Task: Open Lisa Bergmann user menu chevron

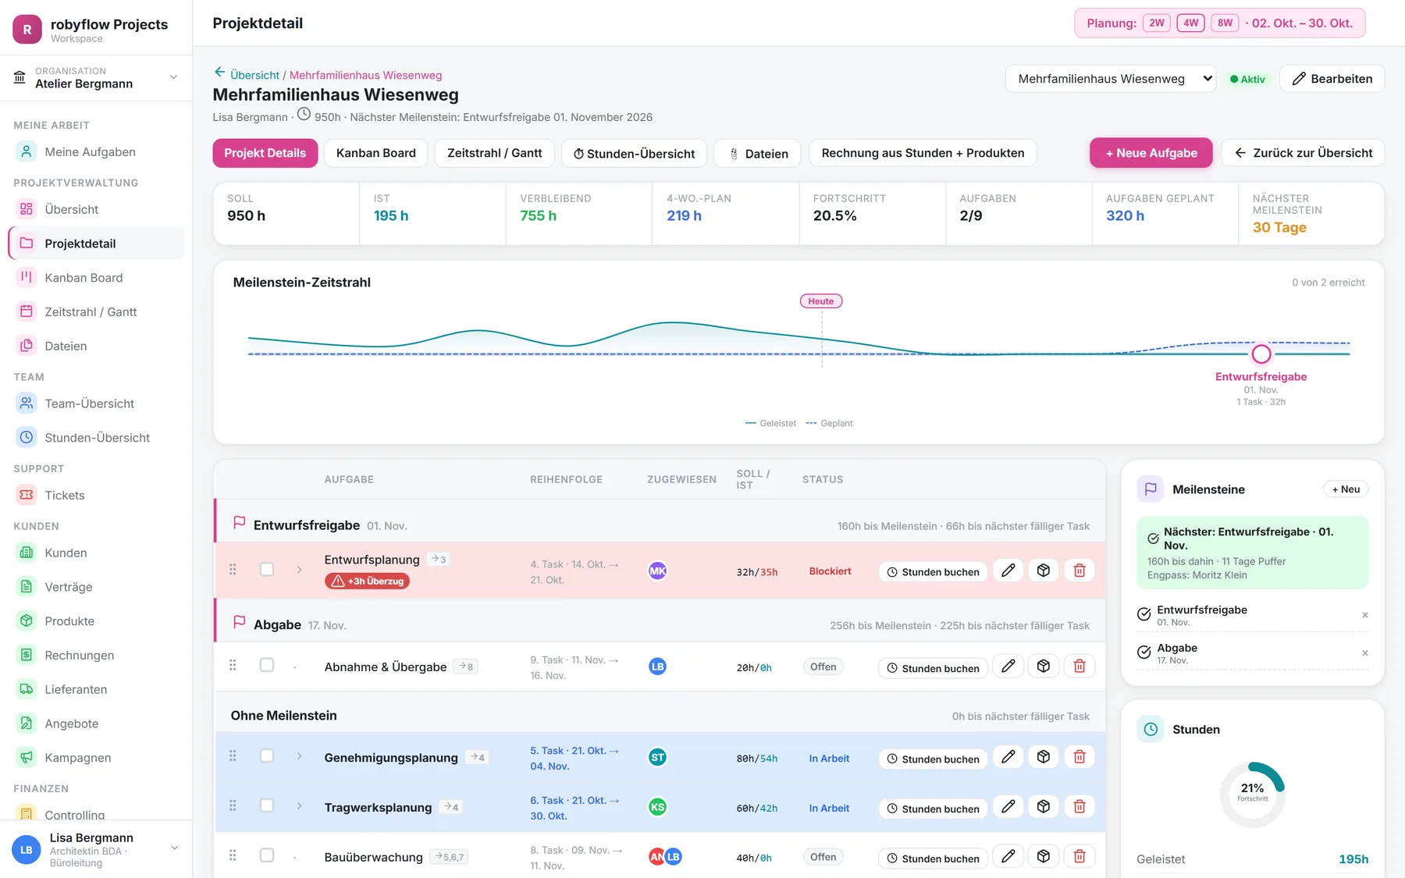Action: pos(174,848)
